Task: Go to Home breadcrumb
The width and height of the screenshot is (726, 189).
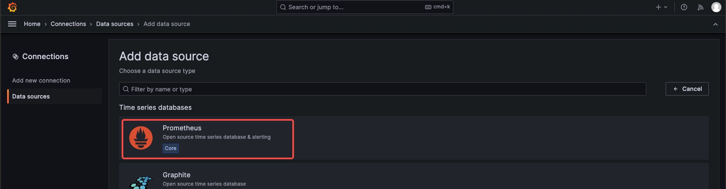Action: [32, 24]
